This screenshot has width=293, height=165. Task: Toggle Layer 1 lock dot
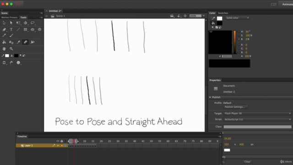pyautogui.click(x=62, y=145)
